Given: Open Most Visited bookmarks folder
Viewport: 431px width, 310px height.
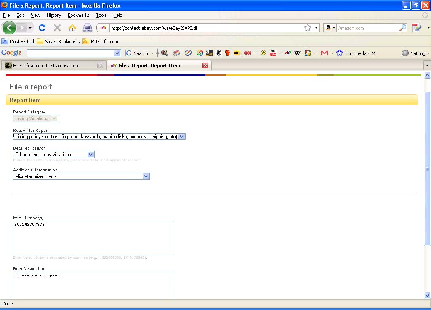Looking at the screenshot, I should [18, 42].
